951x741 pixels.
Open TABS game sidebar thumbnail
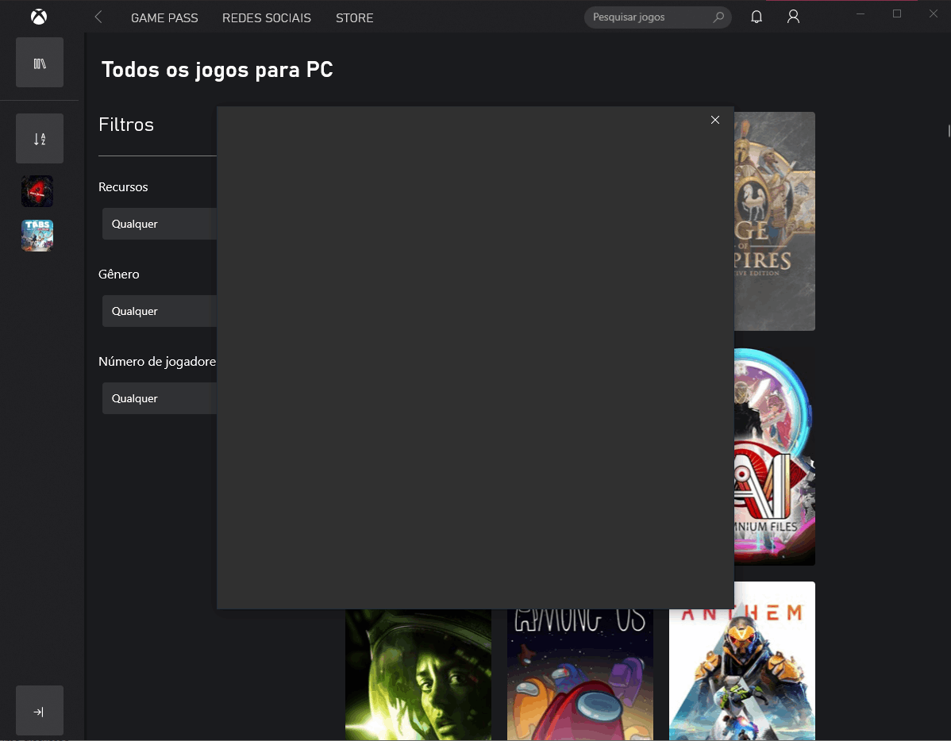pos(37,236)
